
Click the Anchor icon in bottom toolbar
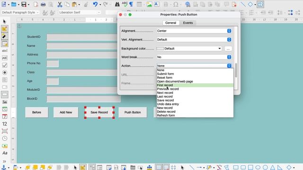pos(4,167)
